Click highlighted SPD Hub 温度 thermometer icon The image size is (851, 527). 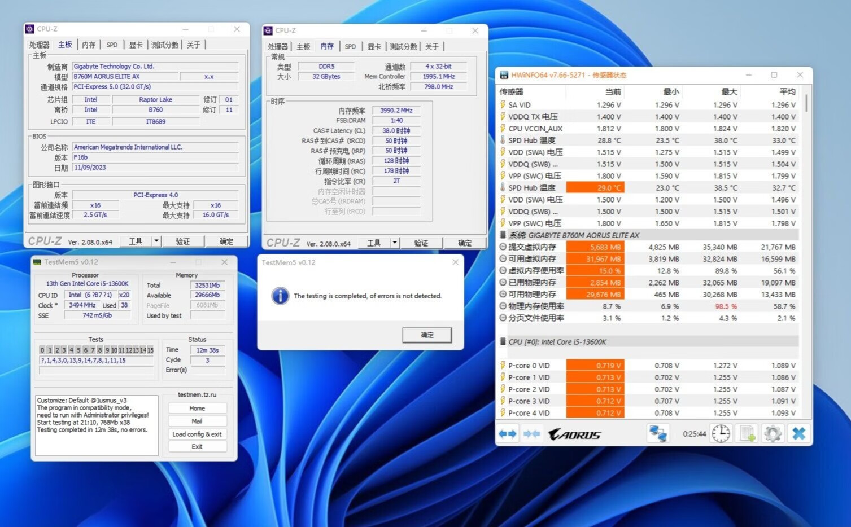[x=503, y=187]
